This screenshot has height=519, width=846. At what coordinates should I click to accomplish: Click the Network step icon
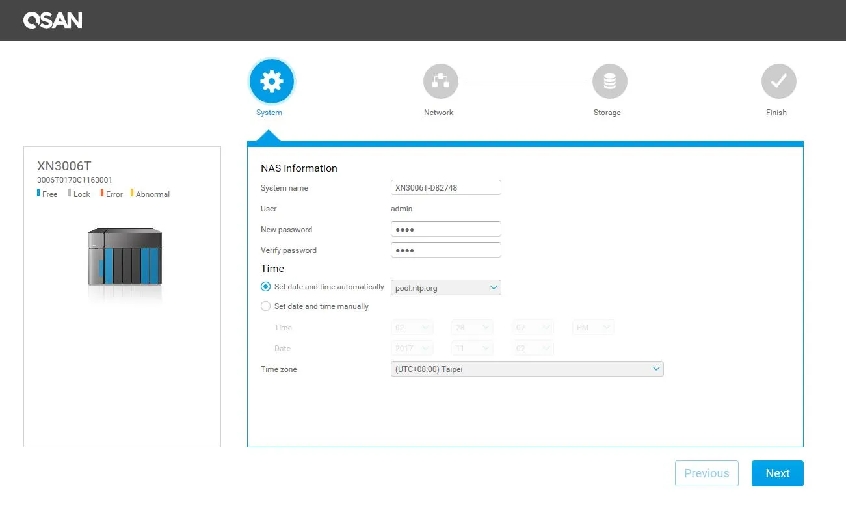pos(441,81)
